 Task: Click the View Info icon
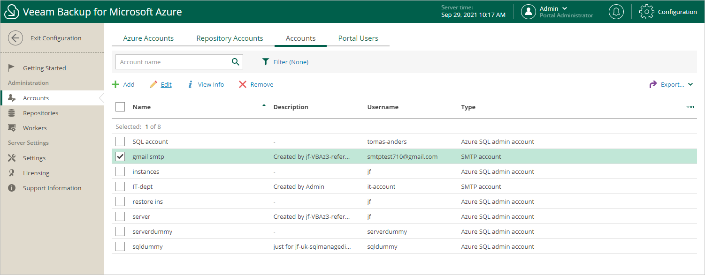(x=191, y=84)
